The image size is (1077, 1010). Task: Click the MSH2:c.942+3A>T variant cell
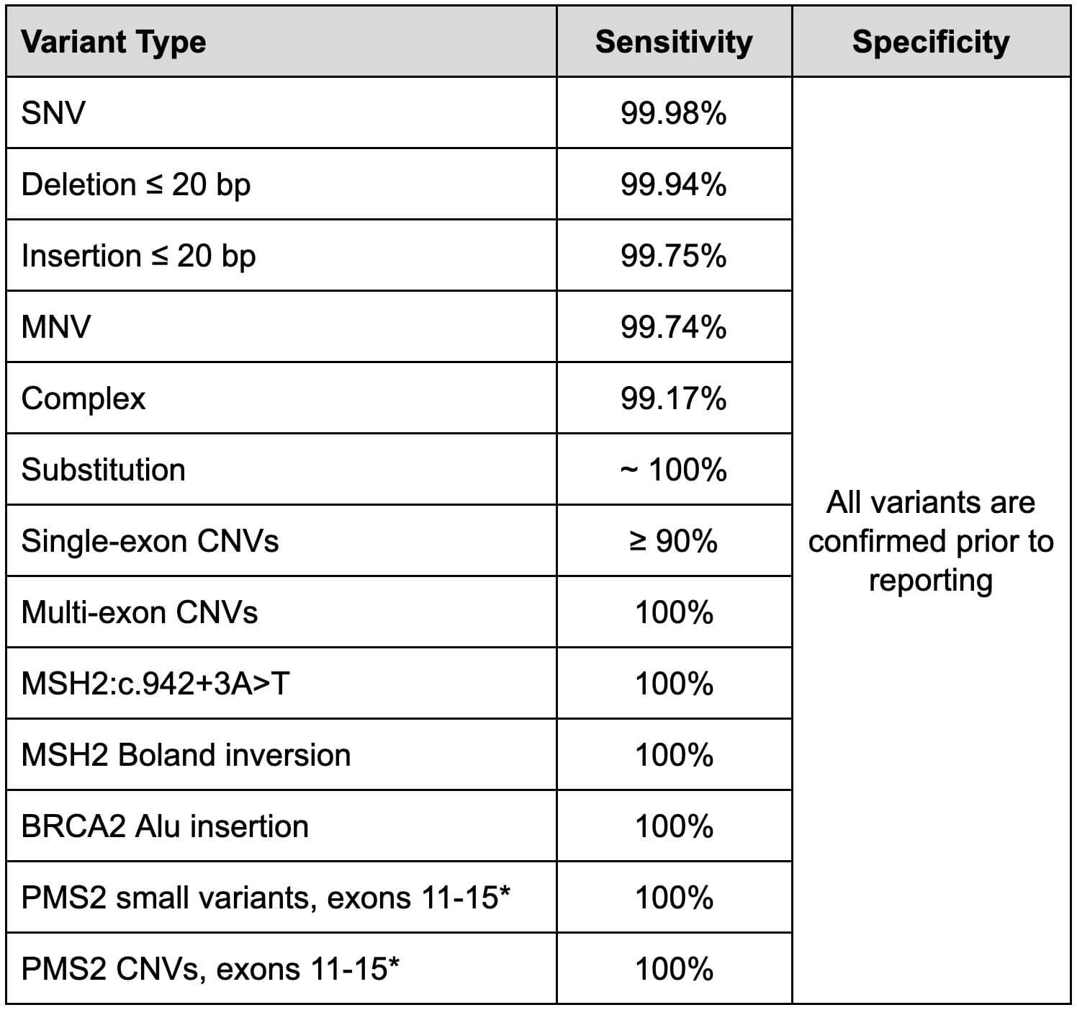pos(156,684)
